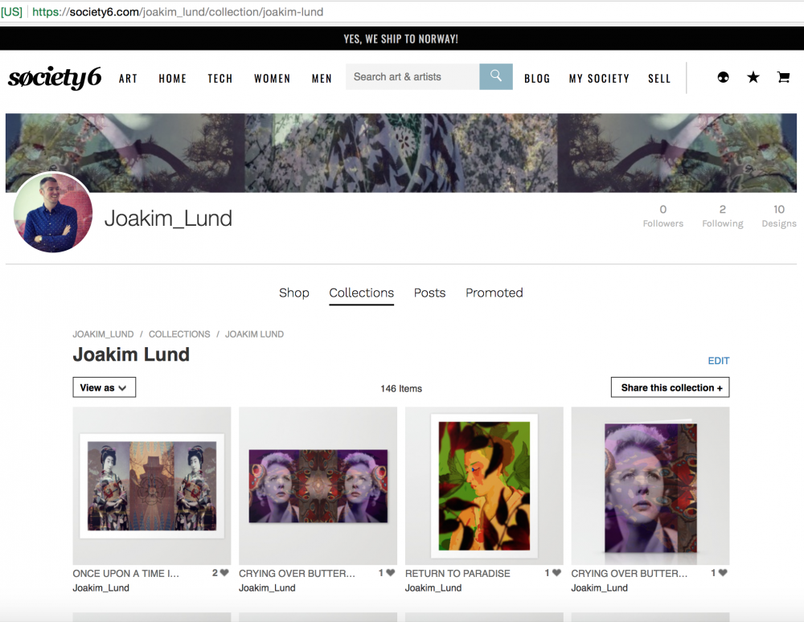Click artist name under Return to Paradise
The width and height of the screenshot is (804, 622).
pos(433,587)
